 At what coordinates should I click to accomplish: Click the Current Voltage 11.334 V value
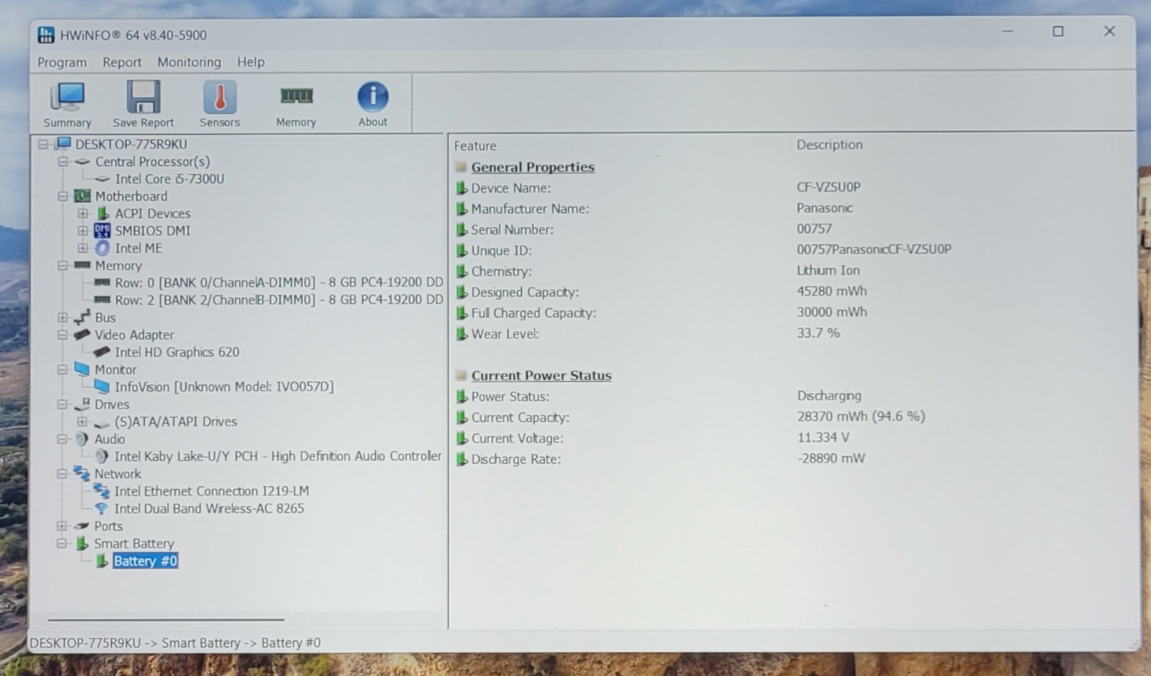pos(823,437)
